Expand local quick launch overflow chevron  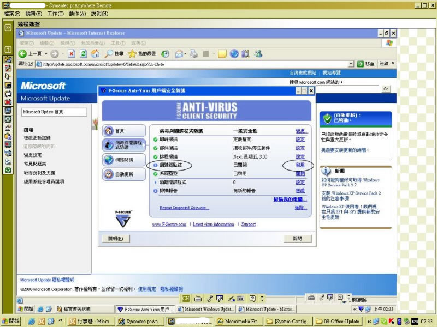point(60,320)
